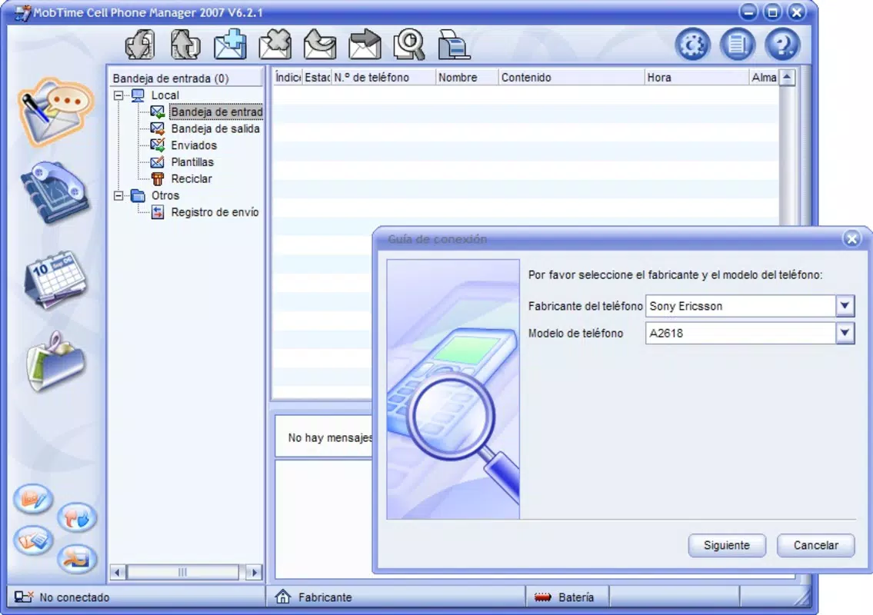
Task: Click the forward message envelope icon
Action: pyautogui.click(x=365, y=45)
